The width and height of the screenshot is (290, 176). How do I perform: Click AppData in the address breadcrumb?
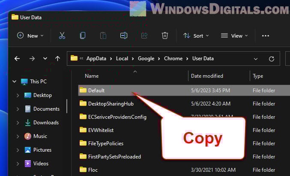click(96, 59)
